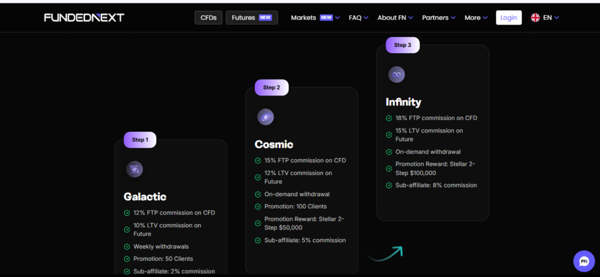Switch to the Futures tab
This screenshot has width=600, height=277.
point(243,18)
